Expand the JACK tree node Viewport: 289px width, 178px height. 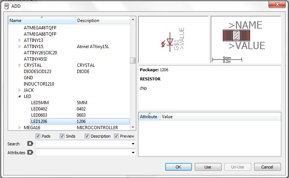pyautogui.click(x=19, y=90)
